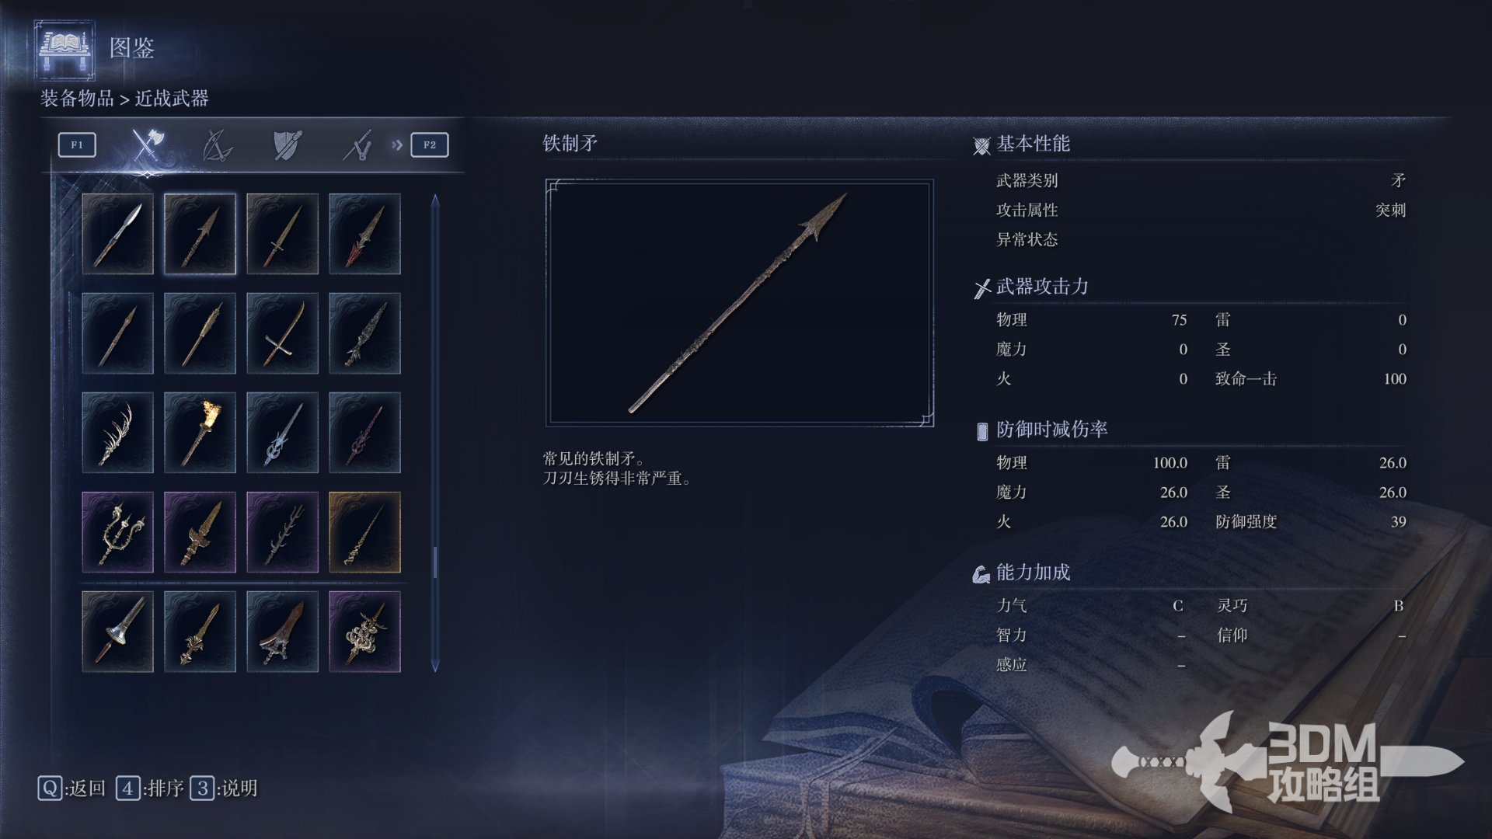Select the clawed red-brown spear icon
The image size is (1492, 839).
pos(282,632)
